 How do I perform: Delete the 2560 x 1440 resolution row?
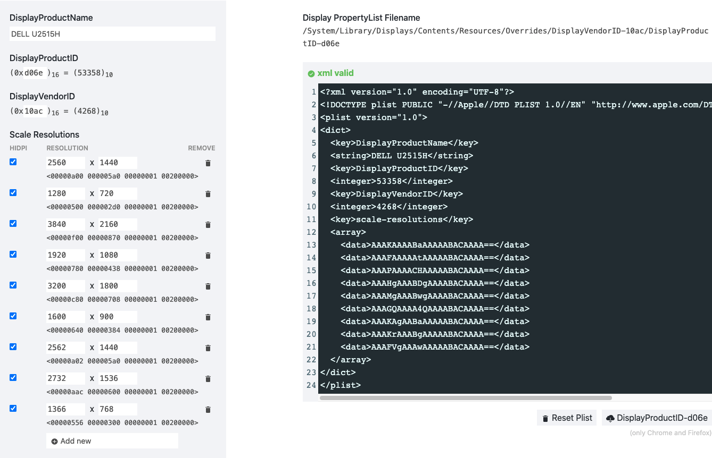[x=208, y=163]
